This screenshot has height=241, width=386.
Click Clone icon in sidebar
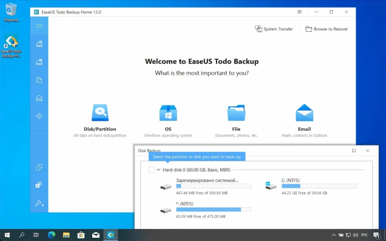tap(39, 167)
